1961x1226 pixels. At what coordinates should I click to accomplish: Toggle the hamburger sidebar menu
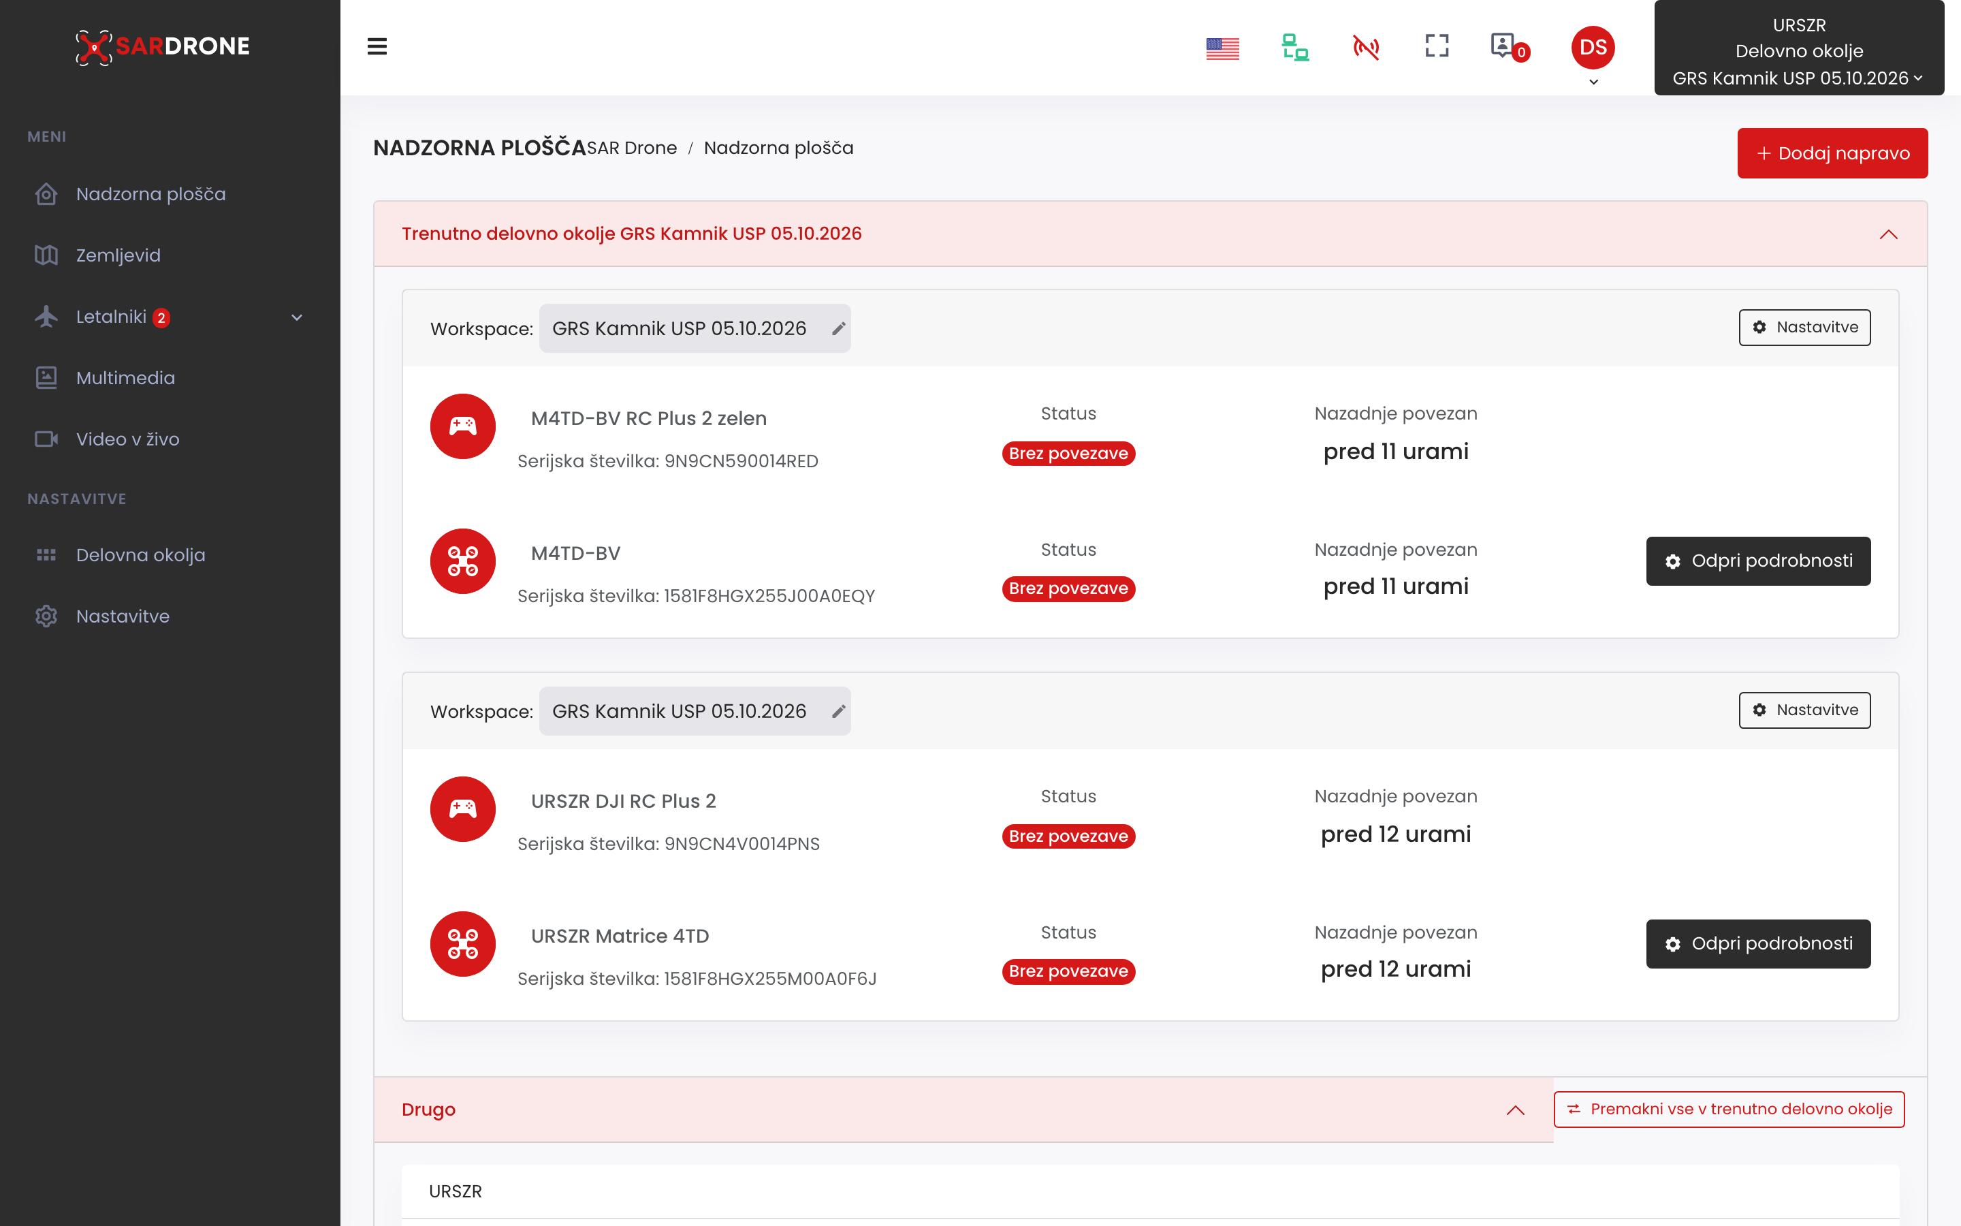pyautogui.click(x=377, y=46)
